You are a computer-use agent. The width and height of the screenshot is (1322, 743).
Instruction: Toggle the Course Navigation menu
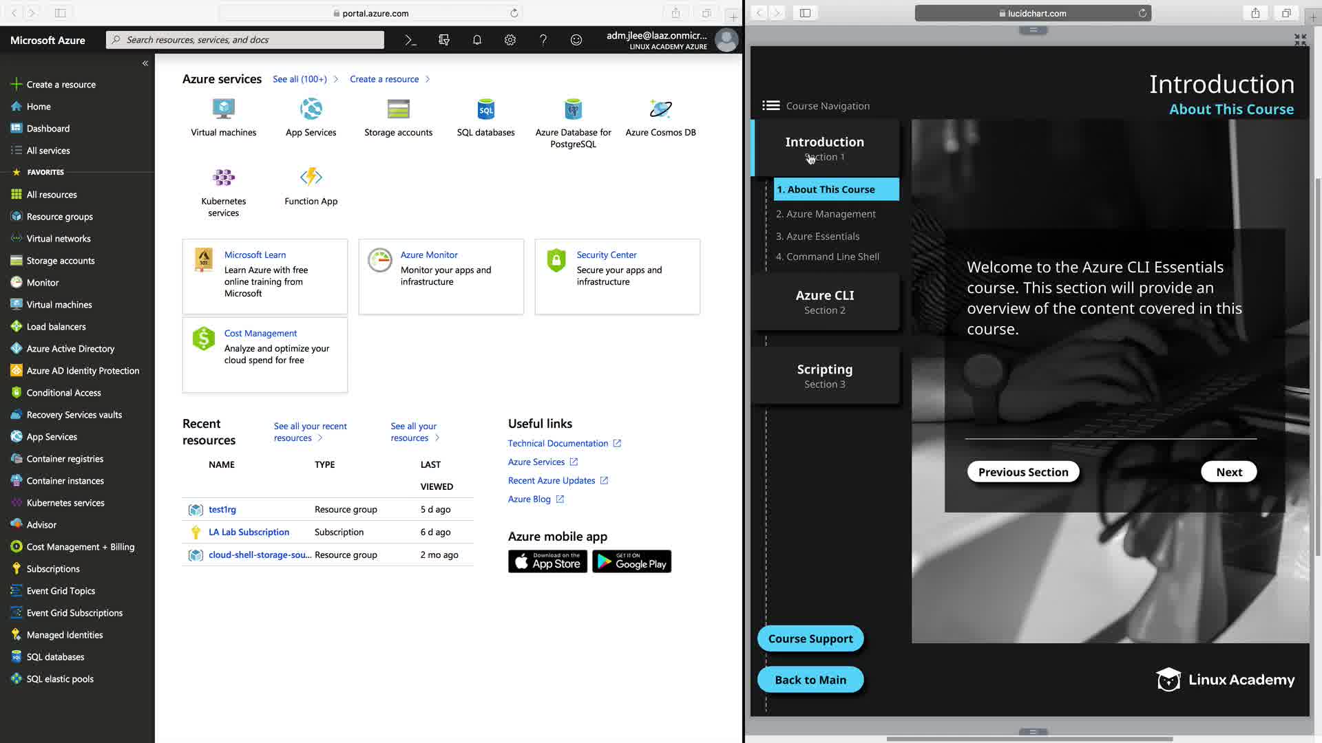pos(770,105)
